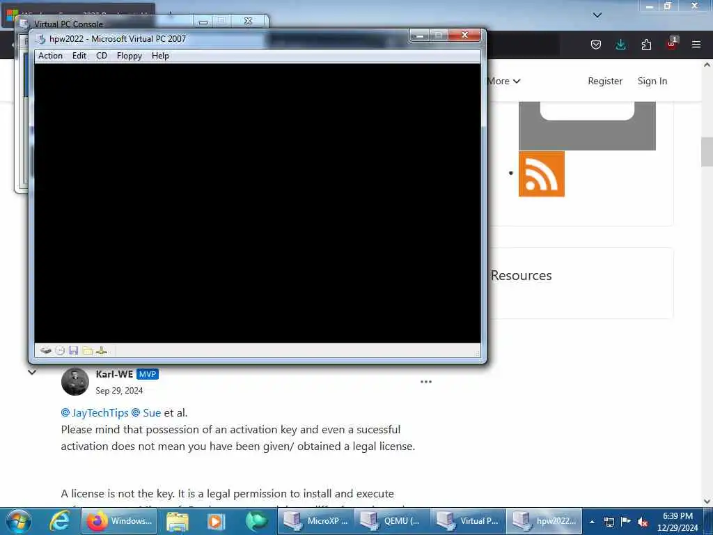
Task: Open the taskbar clock showing 6:39 PM
Action: [x=677, y=522]
